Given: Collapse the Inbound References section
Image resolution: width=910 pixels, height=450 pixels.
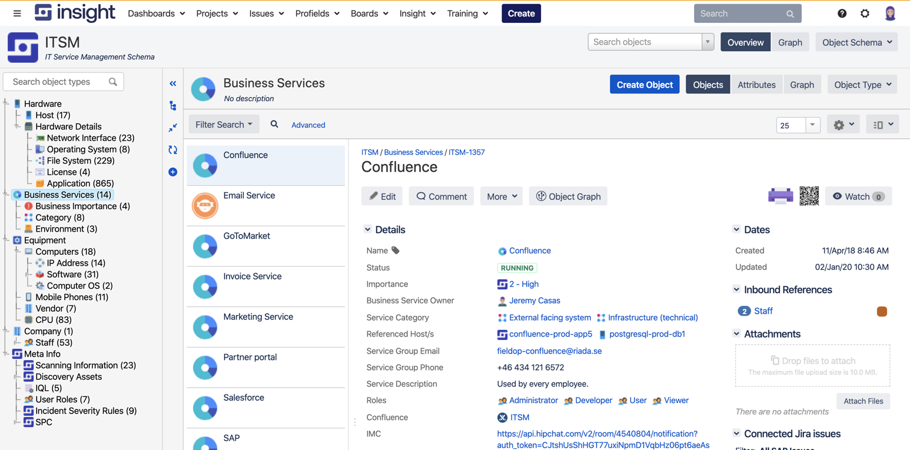Looking at the screenshot, I should [736, 289].
